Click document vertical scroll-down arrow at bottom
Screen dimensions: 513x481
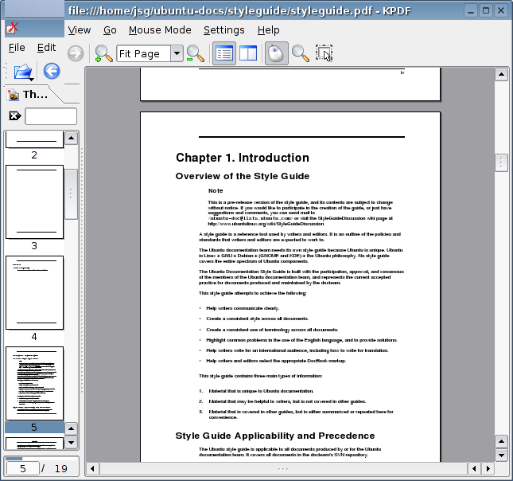(501, 455)
